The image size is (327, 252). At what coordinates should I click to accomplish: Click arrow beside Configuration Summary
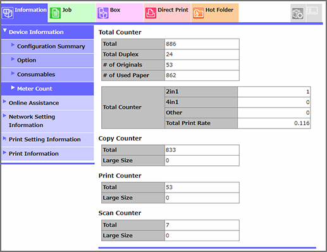(13, 44)
